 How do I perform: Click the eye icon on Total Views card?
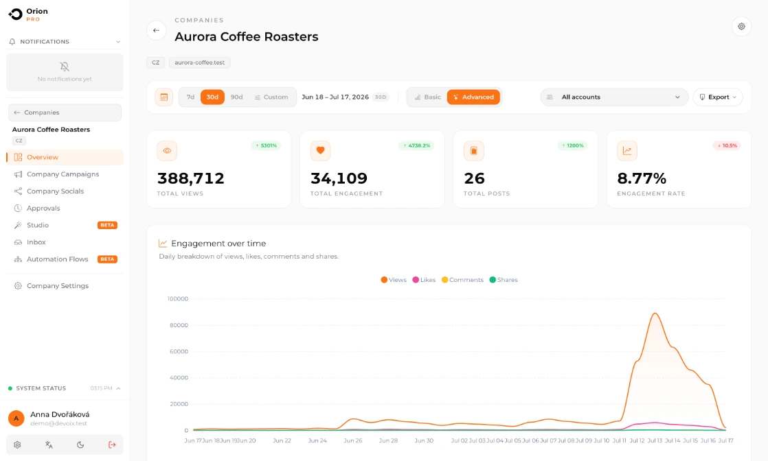[x=167, y=151]
